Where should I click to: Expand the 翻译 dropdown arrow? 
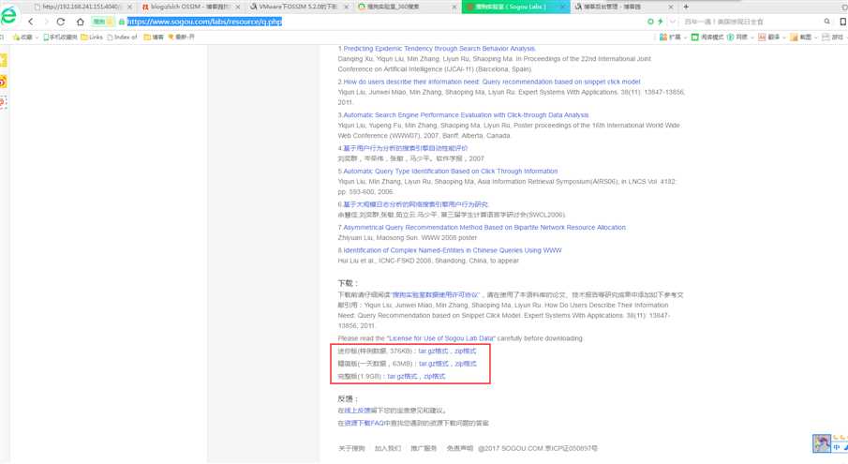784,37
